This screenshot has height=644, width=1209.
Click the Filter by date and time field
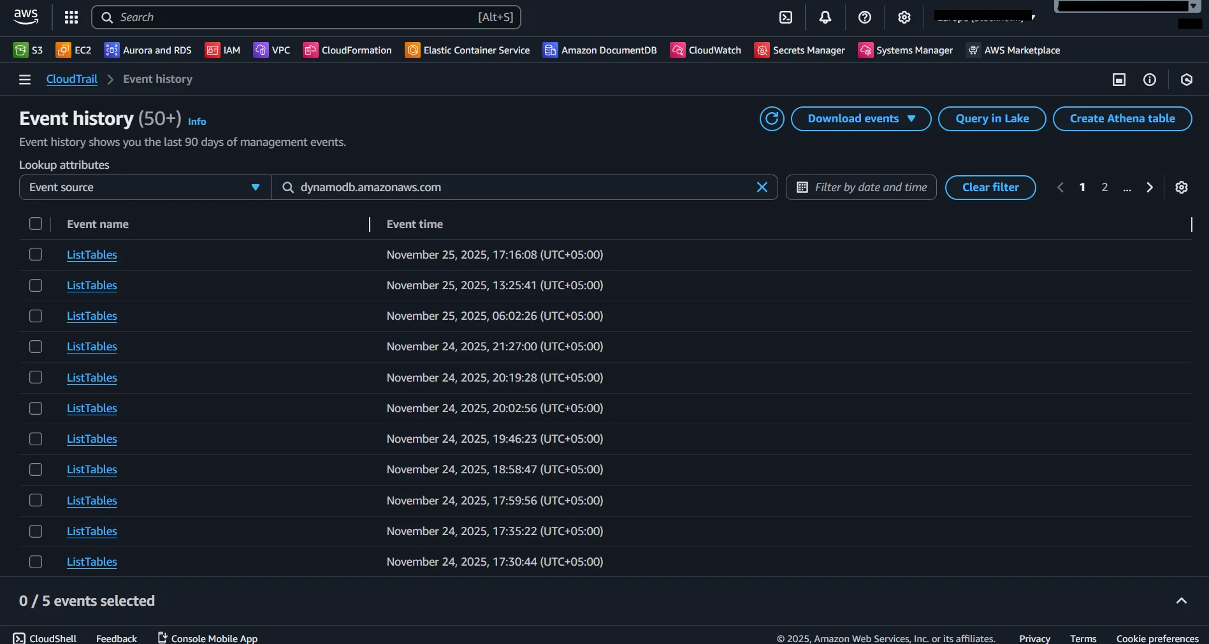(861, 187)
